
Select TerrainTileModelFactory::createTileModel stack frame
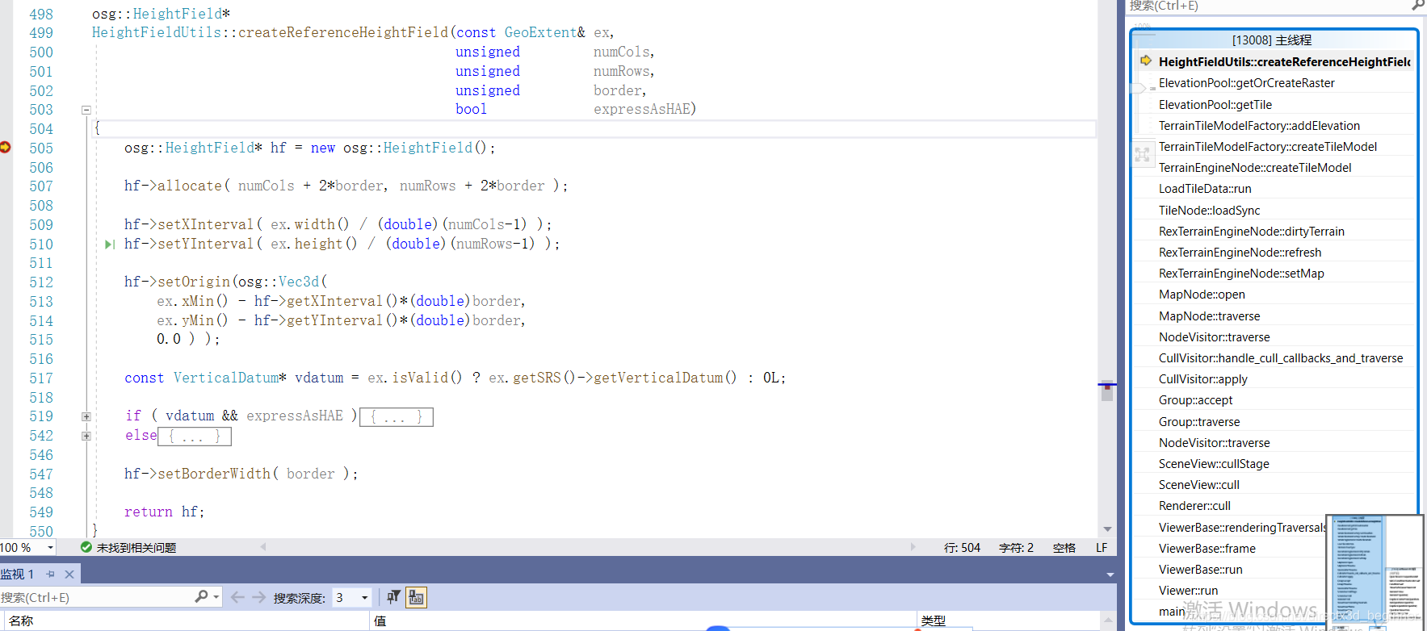pyautogui.click(x=1268, y=147)
